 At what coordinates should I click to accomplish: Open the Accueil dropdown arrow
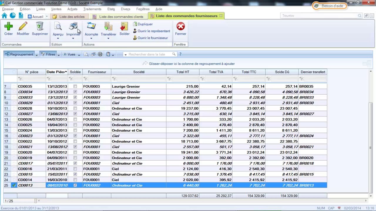(47, 17)
